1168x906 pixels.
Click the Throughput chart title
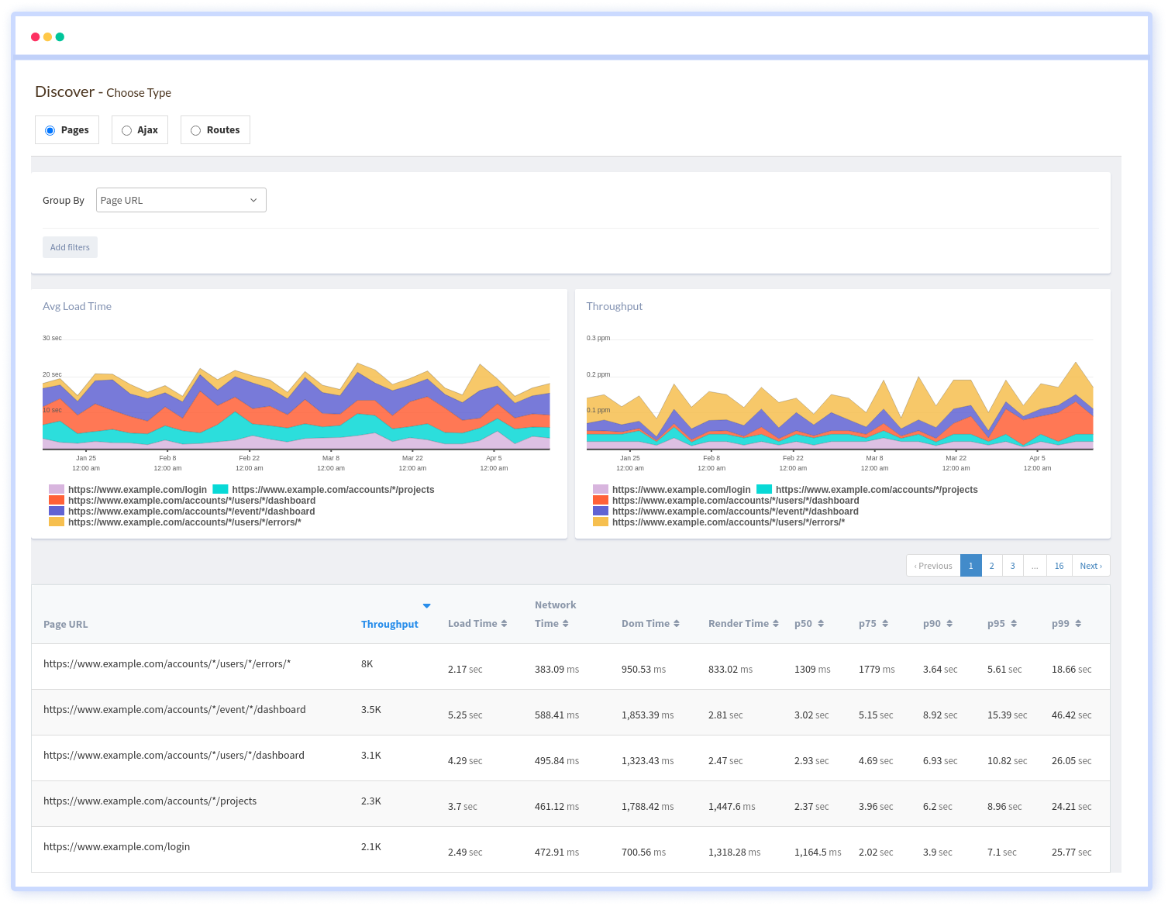pos(615,306)
